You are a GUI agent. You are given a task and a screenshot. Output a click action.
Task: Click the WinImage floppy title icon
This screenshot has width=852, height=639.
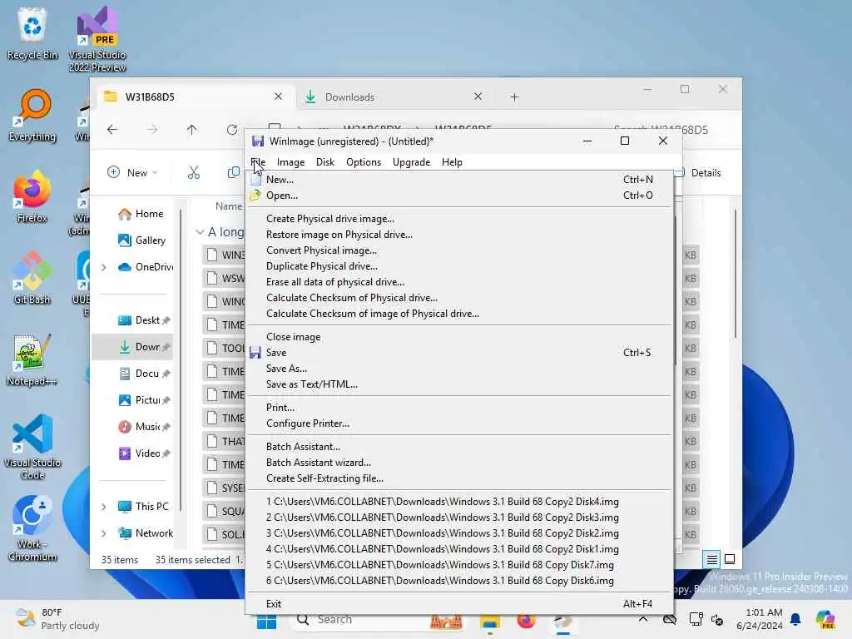258,141
